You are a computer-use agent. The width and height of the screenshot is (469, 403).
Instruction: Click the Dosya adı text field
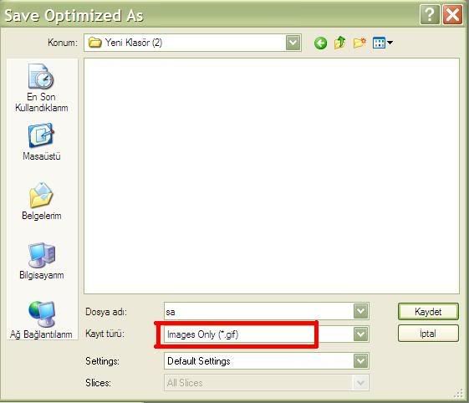pyautogui.click(x=258, y=311)
